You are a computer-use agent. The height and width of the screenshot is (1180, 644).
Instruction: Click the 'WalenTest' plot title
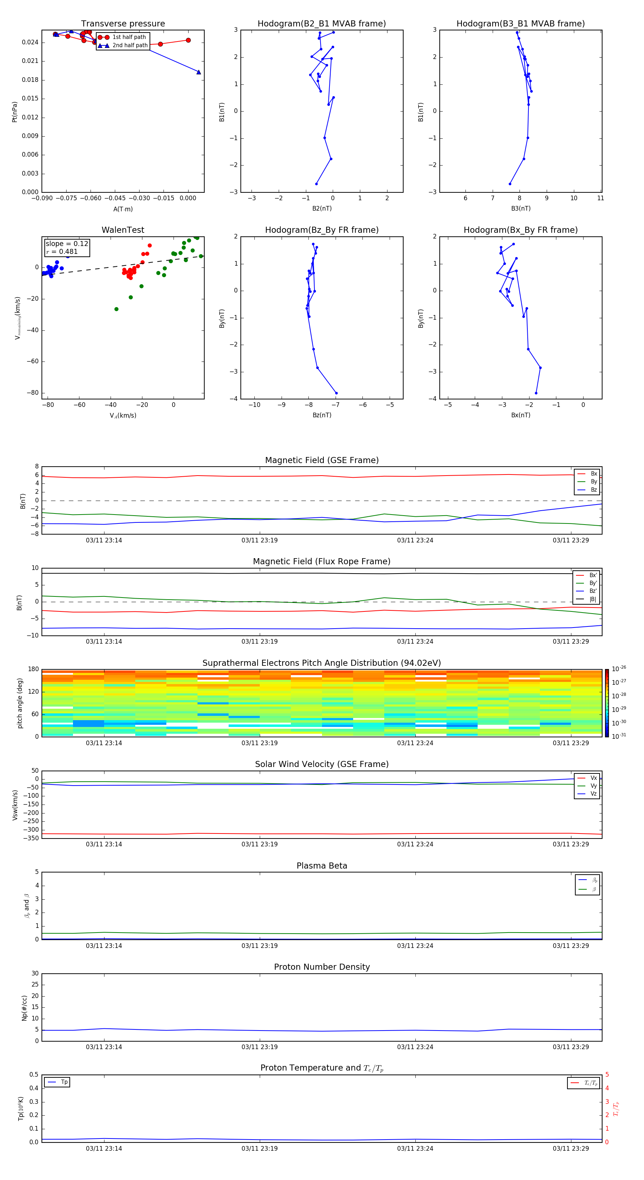pyautogui.click(x=123, y=230)
